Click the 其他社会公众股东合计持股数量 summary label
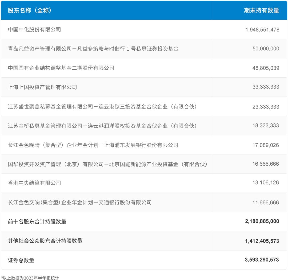Image resolution: width=288 pixels, height=280 pixels. (45, 241)
